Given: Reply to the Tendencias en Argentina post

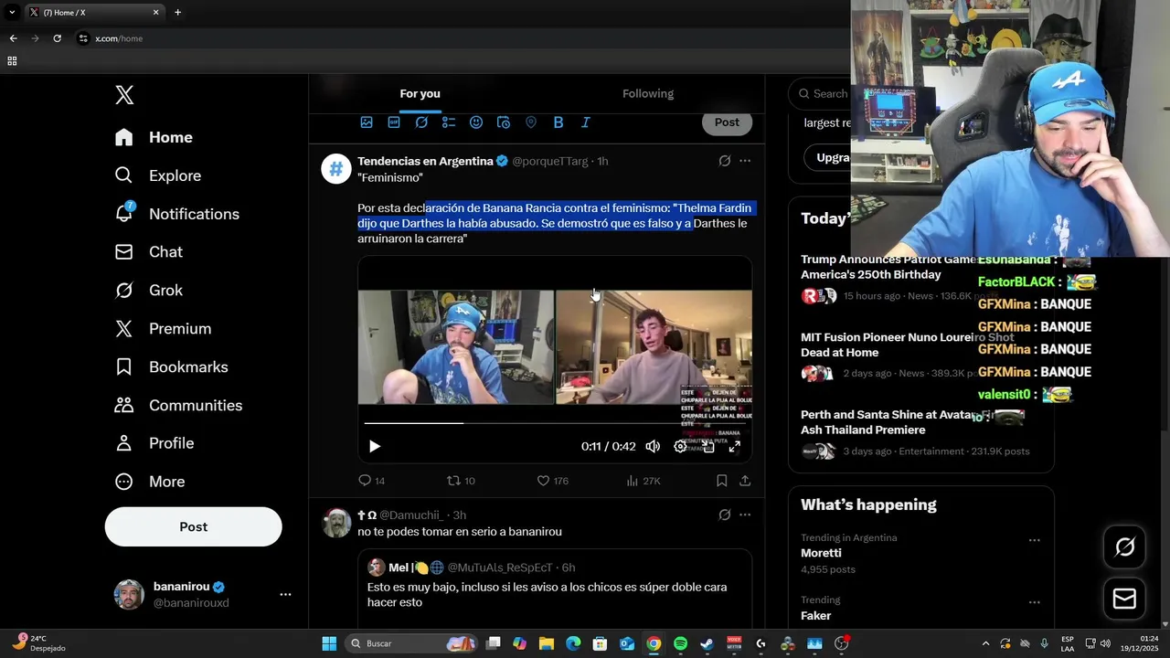Looking at the screenshot, I should tap(372, 481).
